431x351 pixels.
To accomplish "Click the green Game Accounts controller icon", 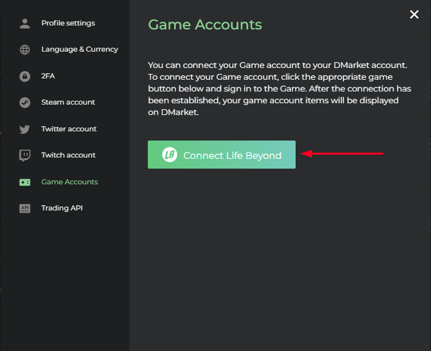I will [25, 182].
